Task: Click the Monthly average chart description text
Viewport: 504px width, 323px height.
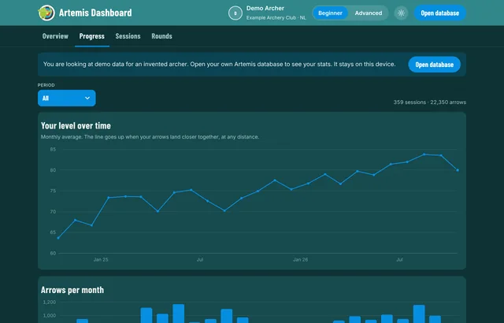Action: click(150, 137)
